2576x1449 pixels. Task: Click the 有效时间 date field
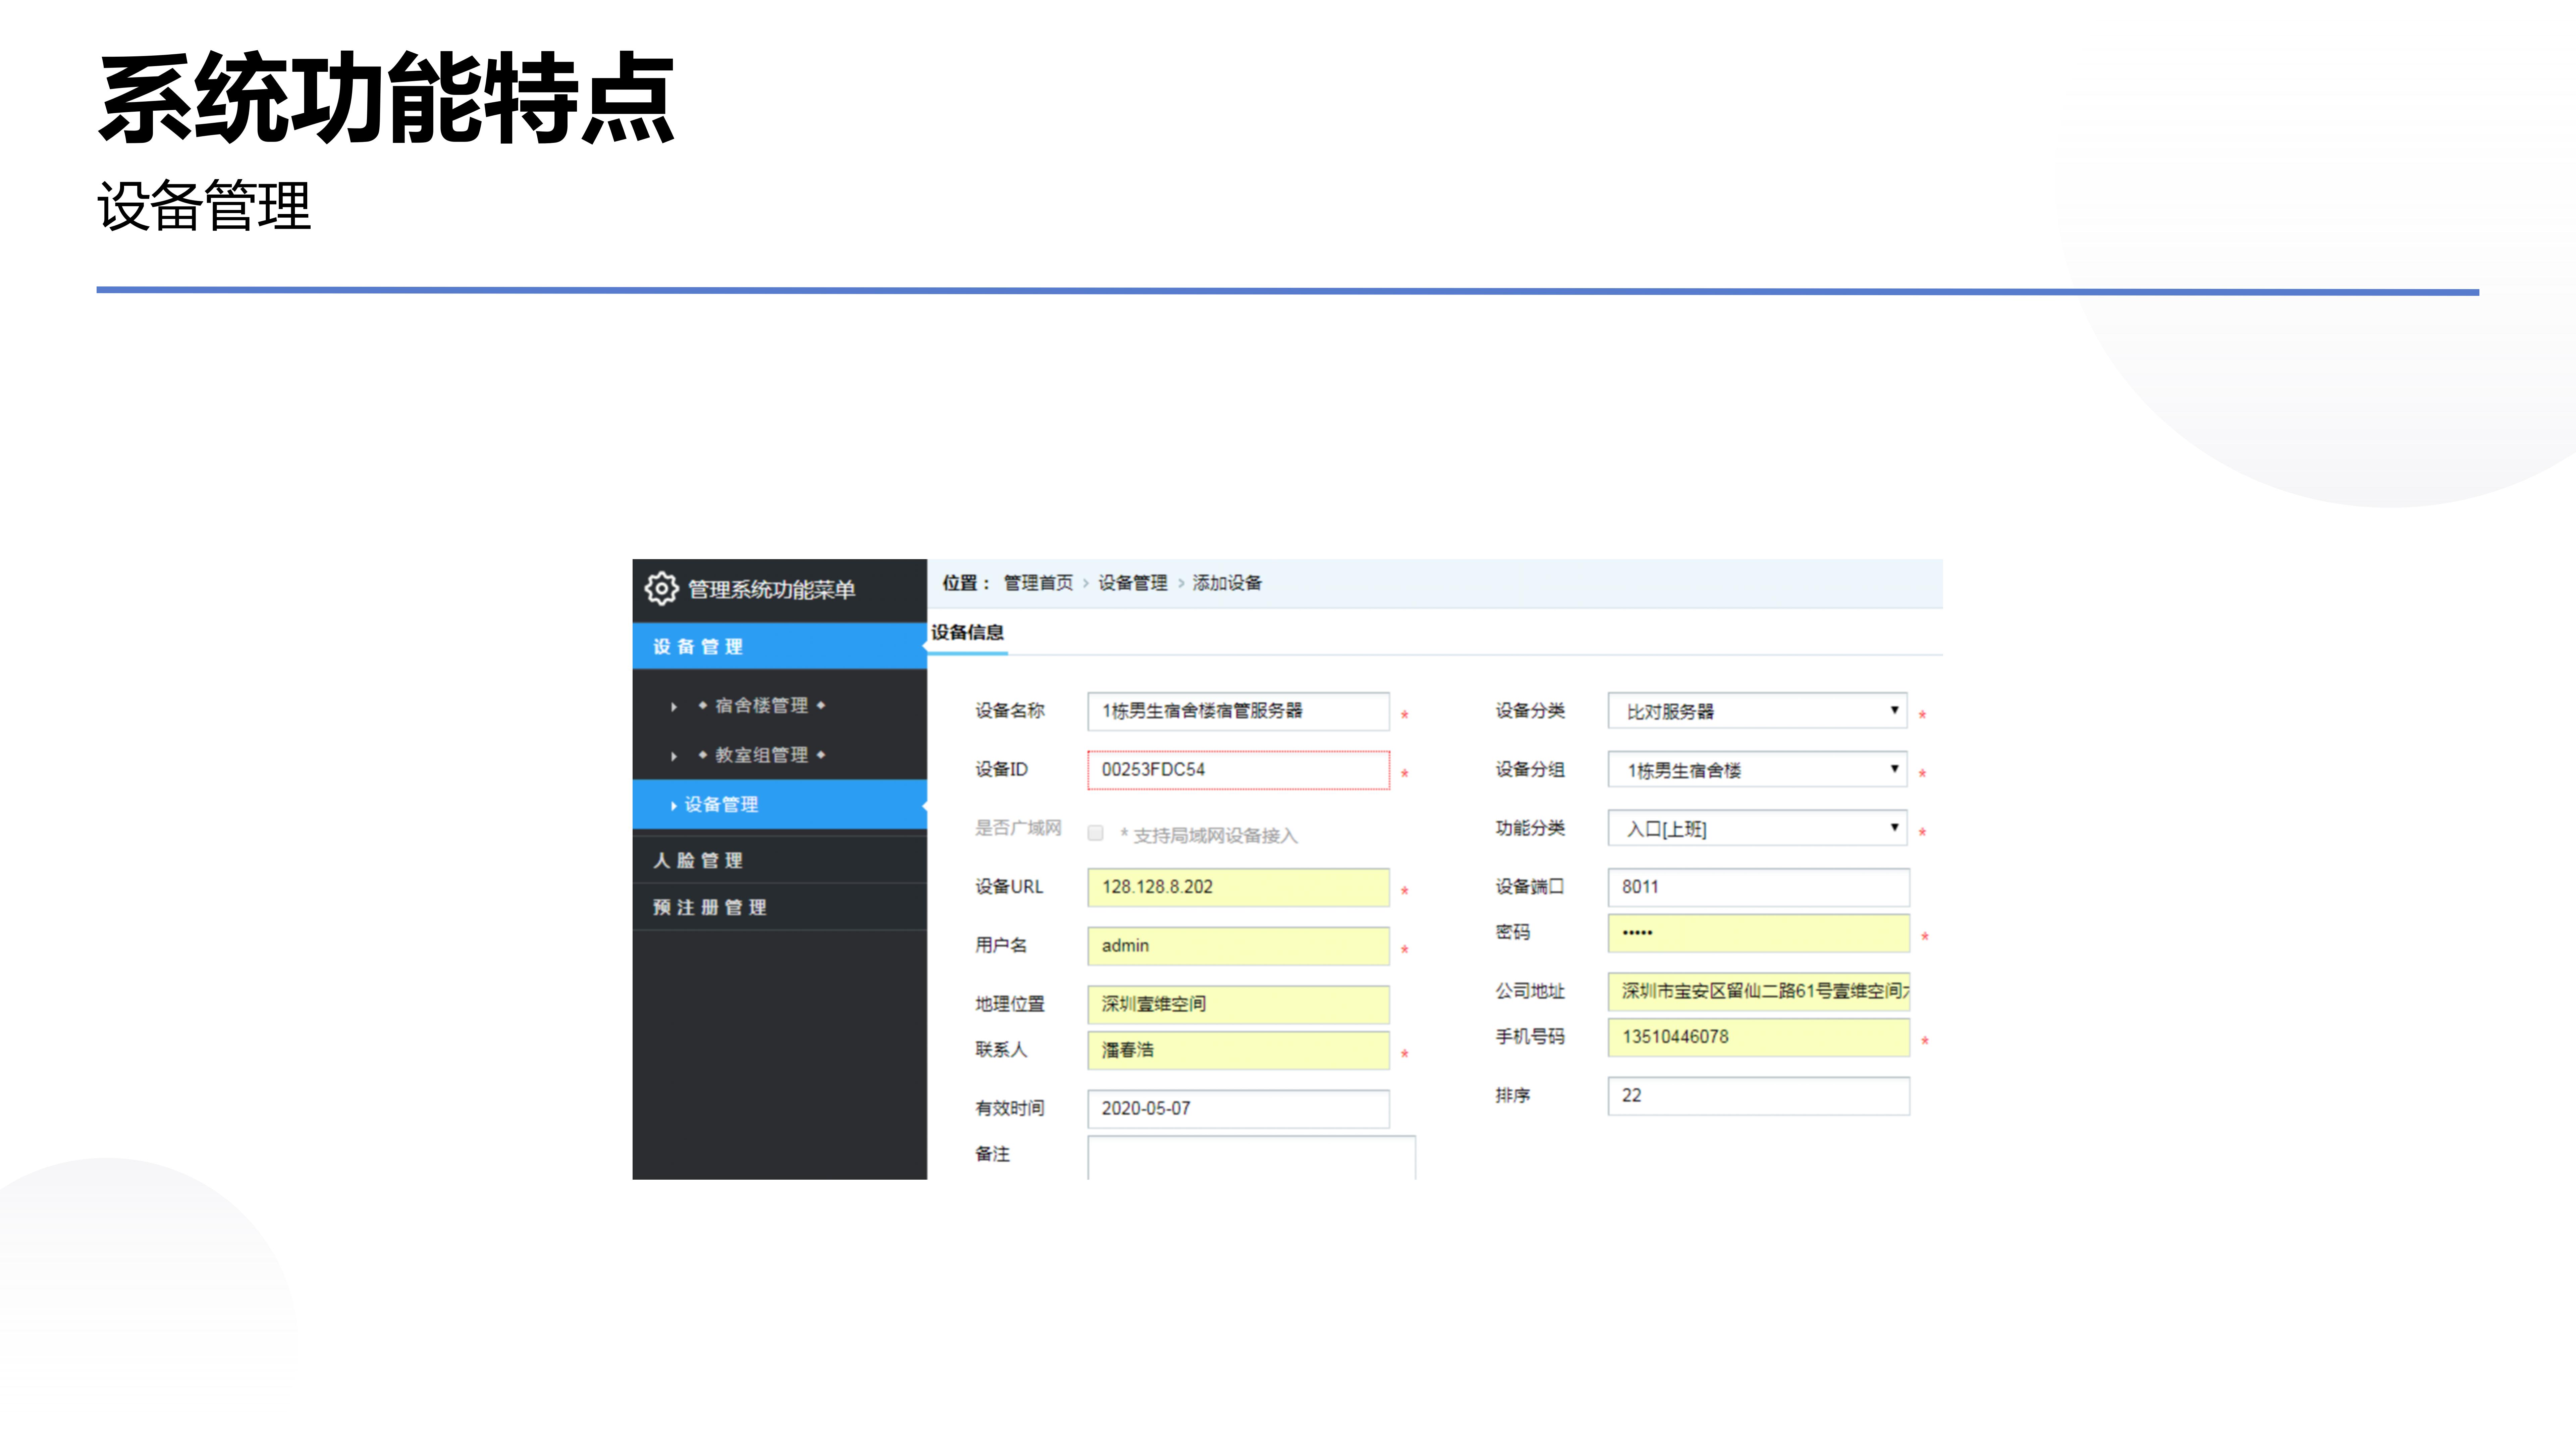tap(1238, 1109)
